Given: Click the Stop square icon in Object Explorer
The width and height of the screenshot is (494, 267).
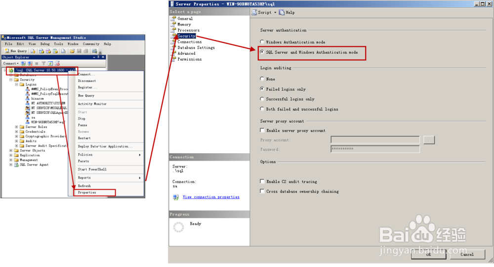Looking at the screenshot, I should [37, 64].
